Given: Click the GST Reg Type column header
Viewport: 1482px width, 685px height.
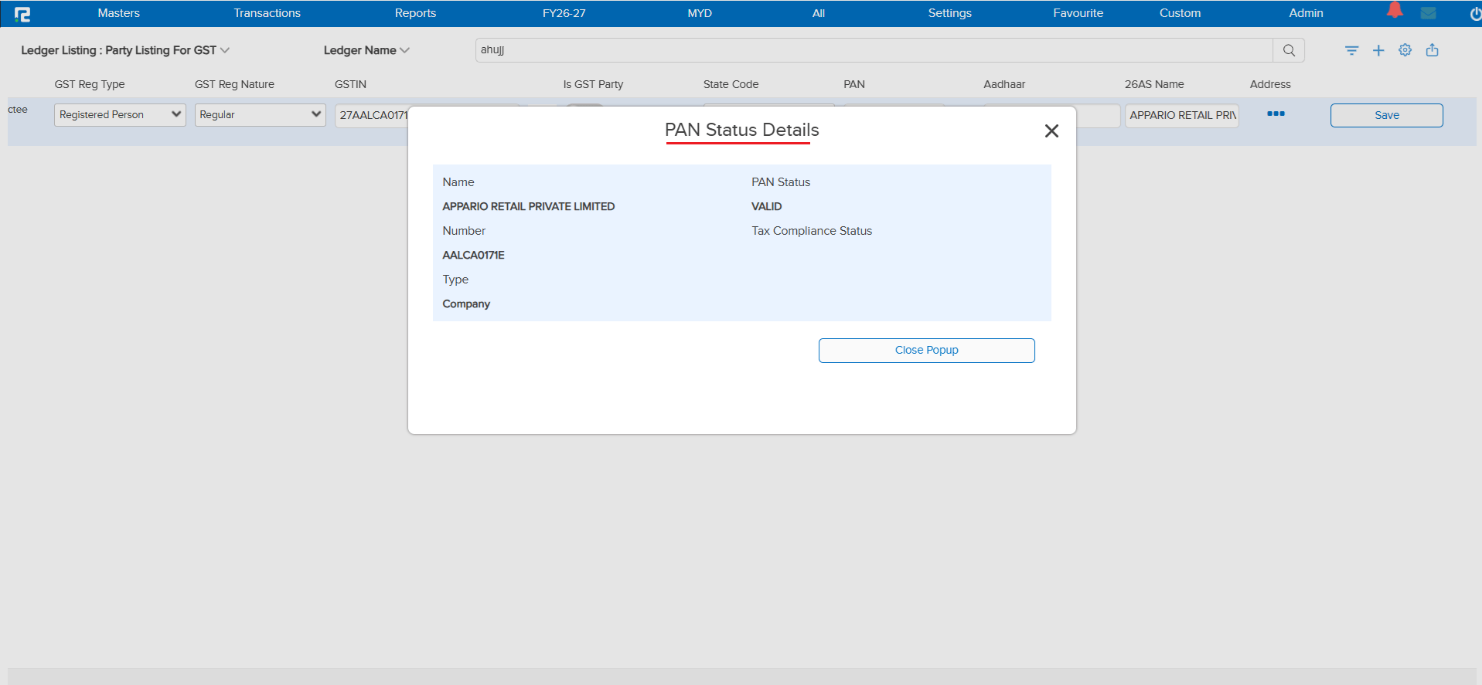Looking at the screenshot, I should pos(90,84).
